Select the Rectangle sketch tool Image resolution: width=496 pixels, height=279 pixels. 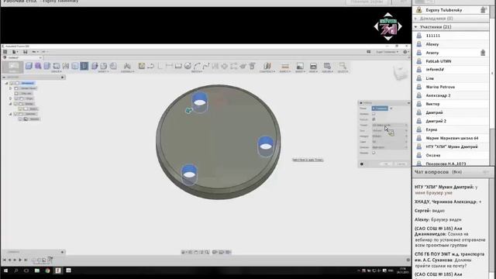pos(178,66)
